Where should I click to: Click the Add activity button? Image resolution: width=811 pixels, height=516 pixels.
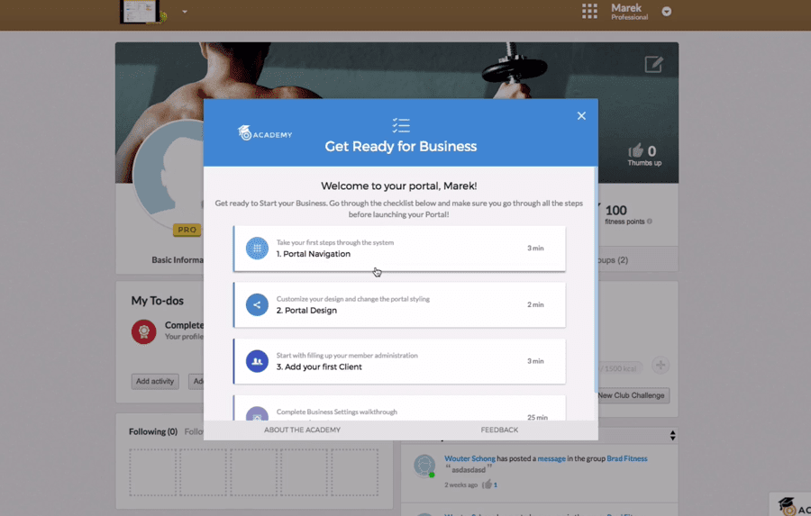[155, 382]
